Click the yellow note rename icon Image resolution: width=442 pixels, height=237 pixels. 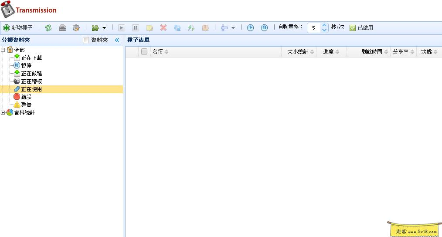coord(150,27)
